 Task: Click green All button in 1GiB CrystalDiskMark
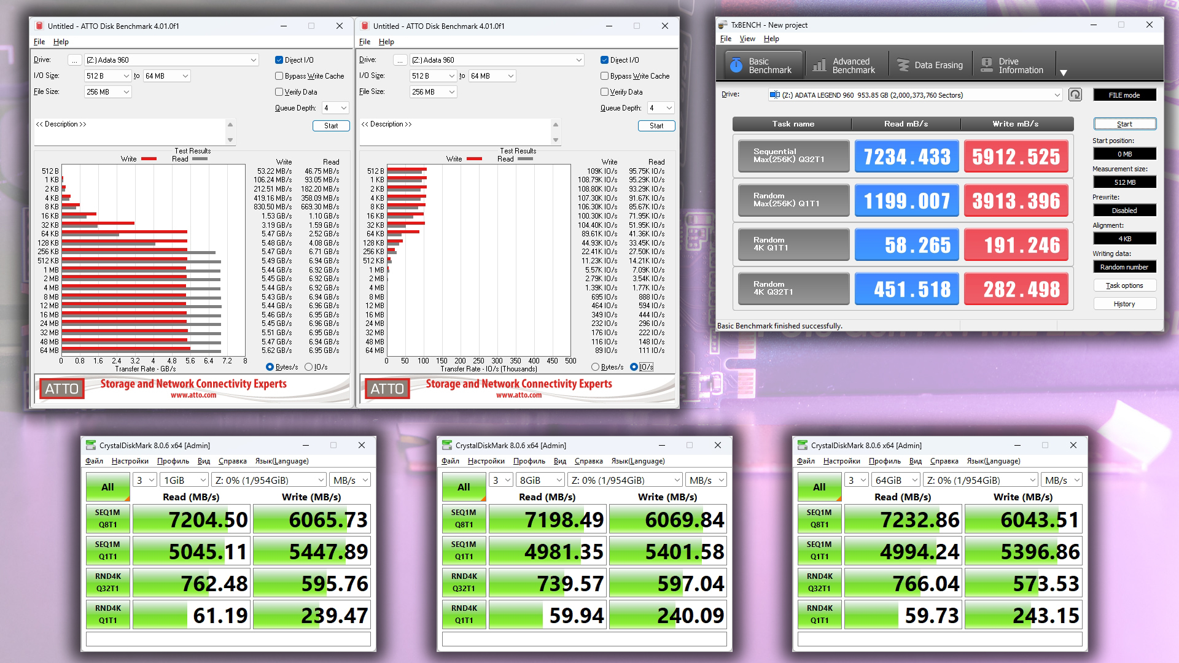pos(107,487)
